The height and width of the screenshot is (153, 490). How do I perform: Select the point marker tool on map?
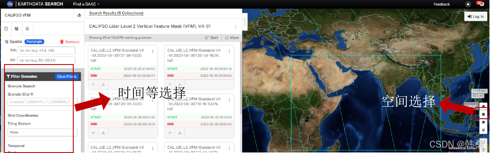click(483, 130)
